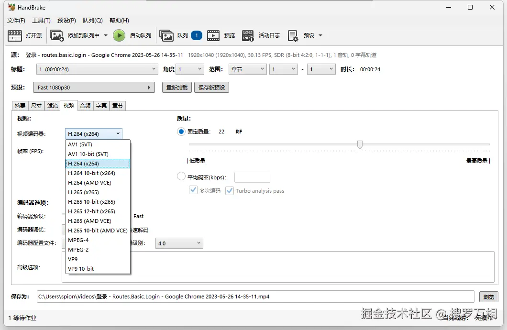
Task: Switch to the 滤镜 tab
Action: (53, 106)
